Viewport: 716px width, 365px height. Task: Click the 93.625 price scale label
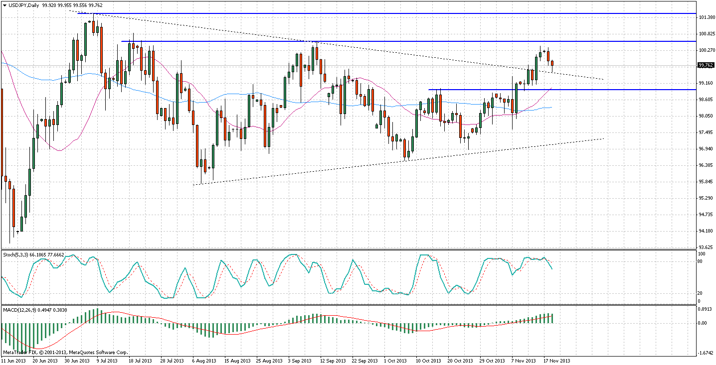click(x=705, y=247)
